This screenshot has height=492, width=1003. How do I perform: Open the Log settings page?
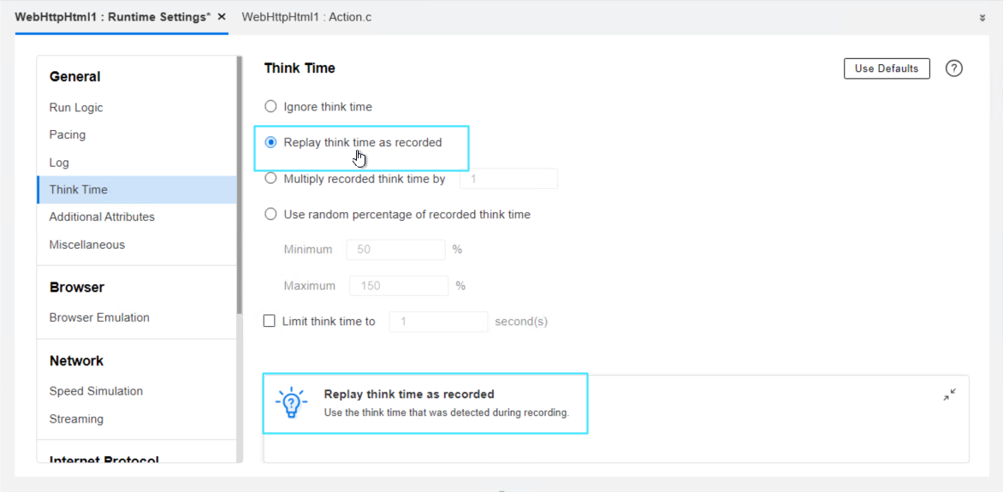59,163
